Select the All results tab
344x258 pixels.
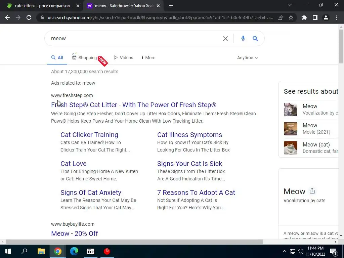[x=57, y=57]
